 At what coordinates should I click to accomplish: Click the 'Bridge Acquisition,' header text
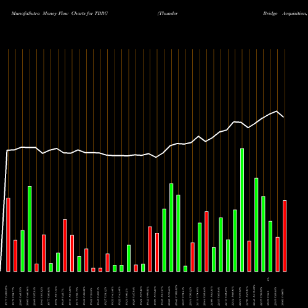(285, 14)
